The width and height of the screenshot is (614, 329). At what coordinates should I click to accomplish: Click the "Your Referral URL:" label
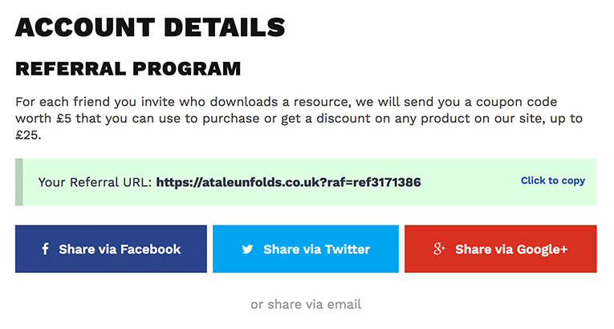point(95,182)
